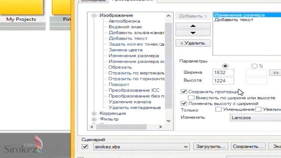The height and width of the screenshot is (158, 281).
Task: Collapse the Изображение tree node
Action: pyautogui.click(x=94, y=16)
